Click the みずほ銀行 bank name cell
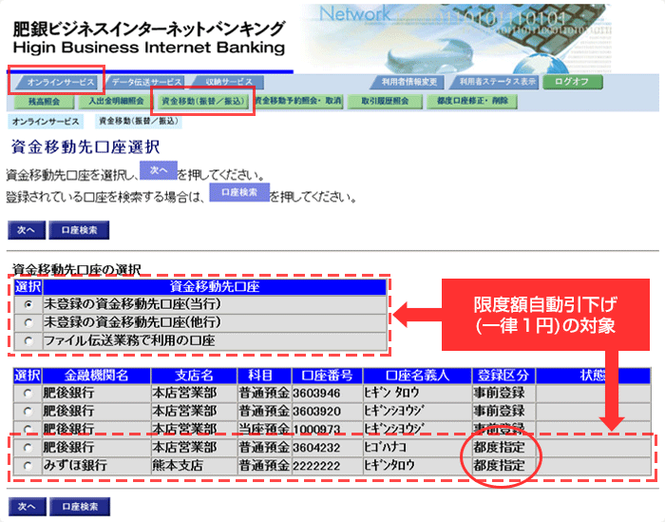The width and height of the screenshot is (665, 522). tap(96, 466)
